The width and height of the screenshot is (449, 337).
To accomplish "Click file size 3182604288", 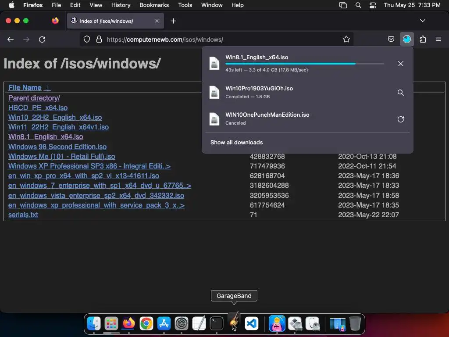I will pos(269,186).
